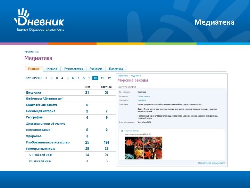Open the Биология link in resource card
Viewport: 250px width, 188px height.
[x=142, y=100]
